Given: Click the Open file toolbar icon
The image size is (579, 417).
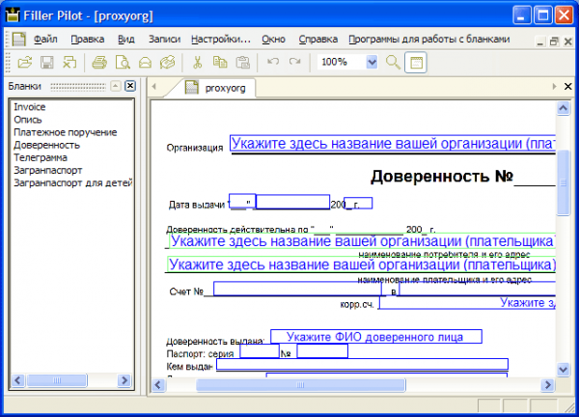Looking at the screenshot, I should click(25, 62).
